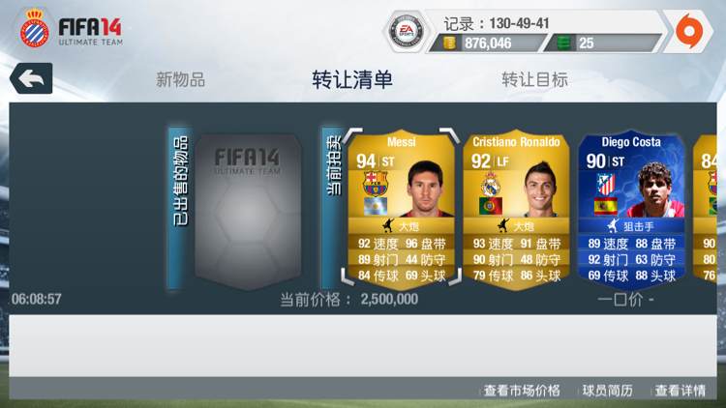The width and height of the screenshot is (726, 408).
Task: Select the partially visible 84-rated card
Action: pyautogui.click(x=705, y=208)
